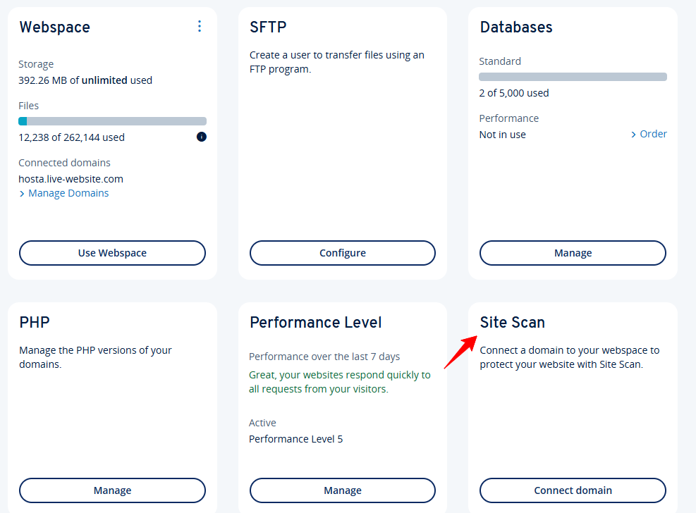Click the 'Connected domains' label
Viewport: 696px width, 513px height.
(64, 163)
